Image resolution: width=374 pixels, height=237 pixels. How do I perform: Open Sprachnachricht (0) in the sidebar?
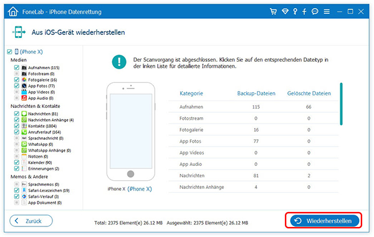pos(46,138)
